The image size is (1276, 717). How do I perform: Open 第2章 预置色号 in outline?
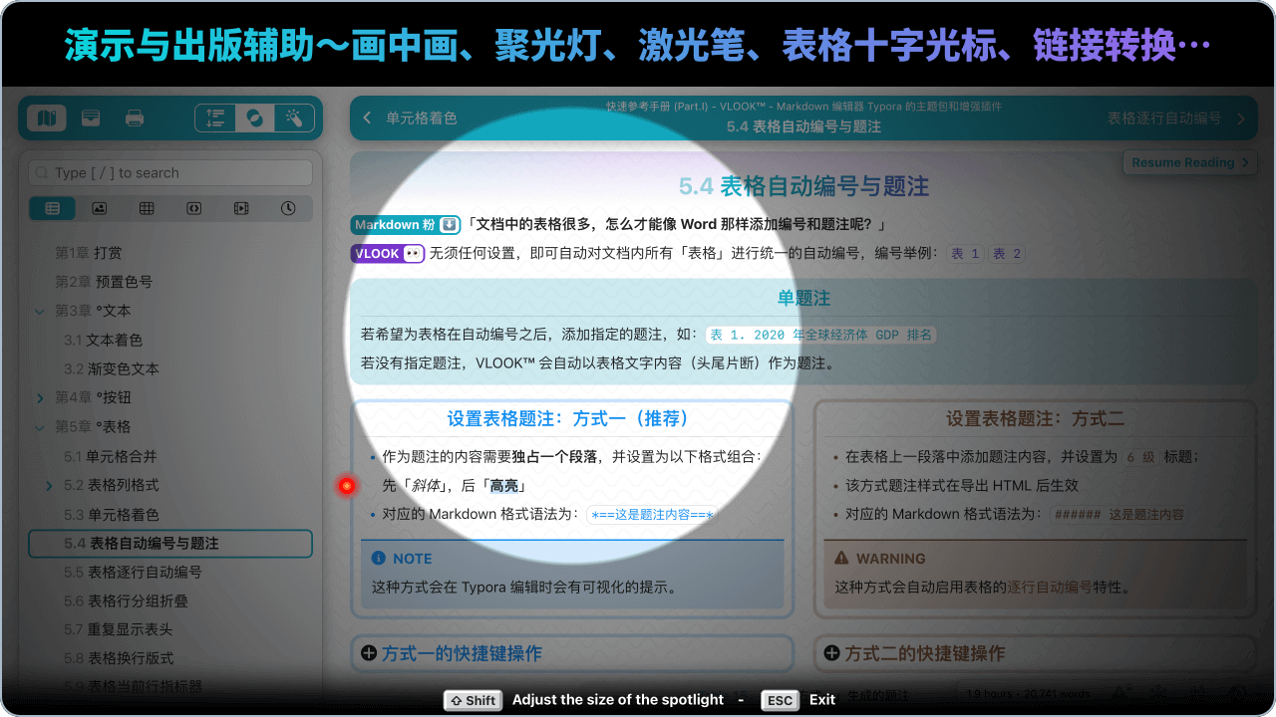click(104, 282)
